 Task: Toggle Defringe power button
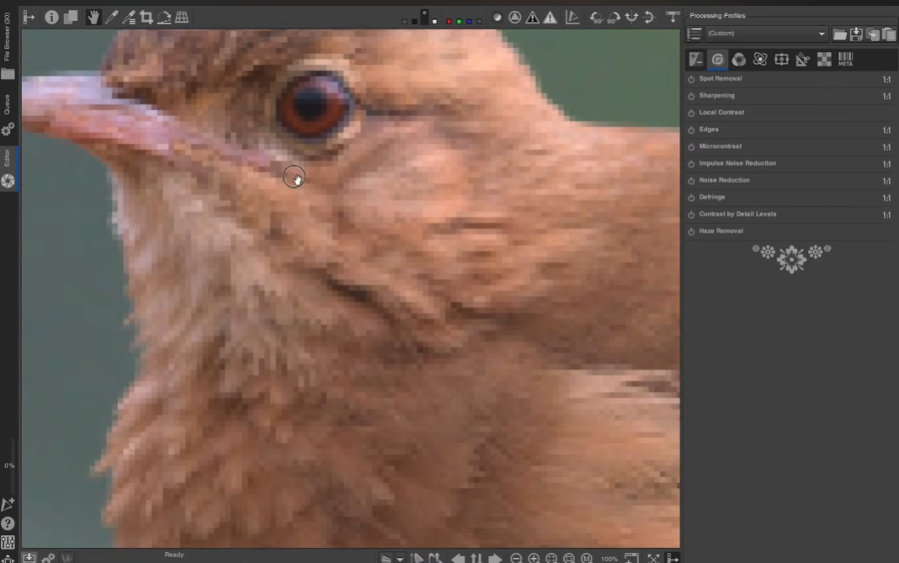tap(691, 198)
